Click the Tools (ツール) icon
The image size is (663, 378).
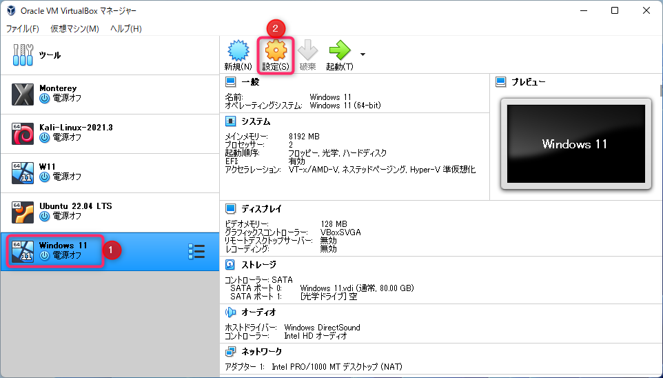(x=23, y=55)
